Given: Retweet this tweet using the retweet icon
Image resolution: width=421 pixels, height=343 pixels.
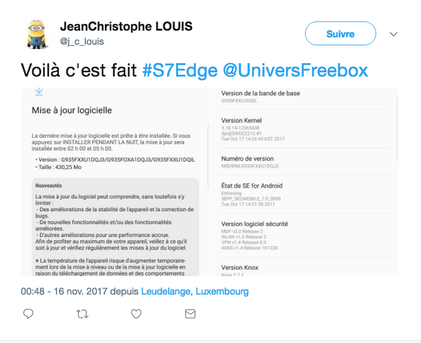Looking at the screenshot, I should [x=82, y=314].
